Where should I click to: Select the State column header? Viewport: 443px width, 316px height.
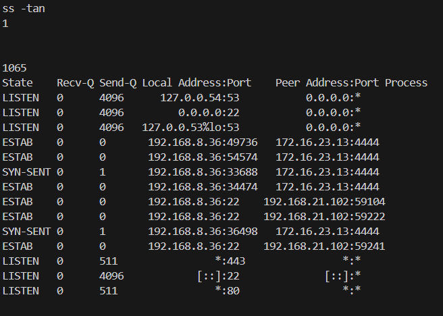tap(18, 83)
